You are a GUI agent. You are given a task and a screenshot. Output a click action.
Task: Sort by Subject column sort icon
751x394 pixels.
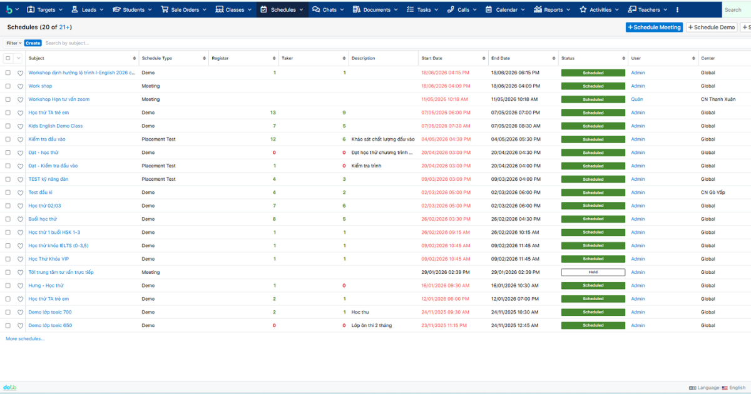pos(134,58)
